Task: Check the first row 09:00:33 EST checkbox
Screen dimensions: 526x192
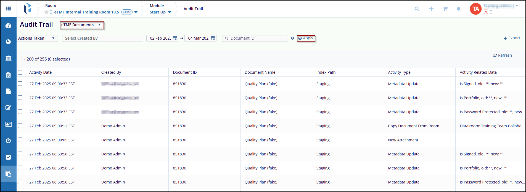Action: point(20,84)
